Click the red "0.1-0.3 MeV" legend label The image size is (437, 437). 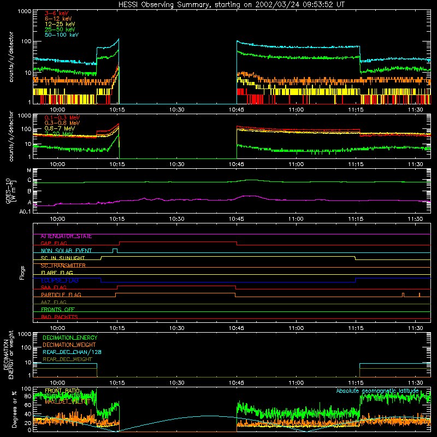coord(62,117)
